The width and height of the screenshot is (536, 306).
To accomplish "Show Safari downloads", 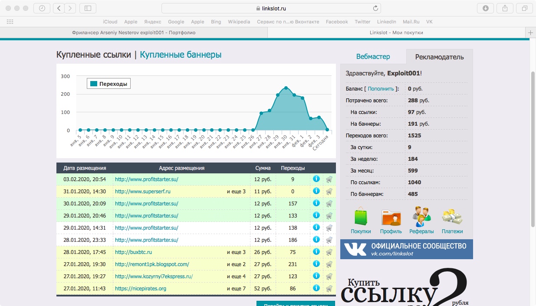I will [485, 8].
